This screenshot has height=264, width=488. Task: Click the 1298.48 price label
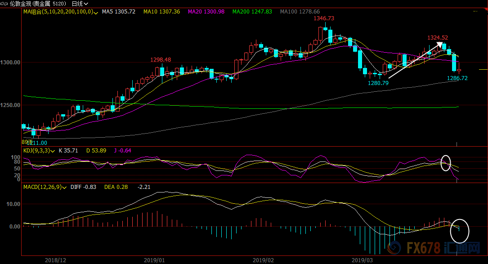point(161,59)
